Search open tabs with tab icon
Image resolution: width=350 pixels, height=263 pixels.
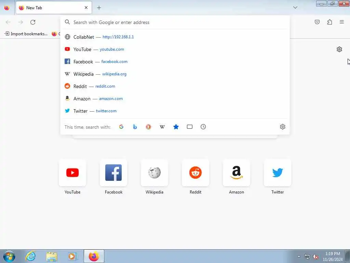coord(189,127)
